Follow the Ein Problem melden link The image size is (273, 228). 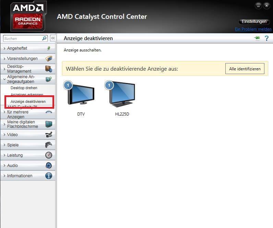pos(253,29)
